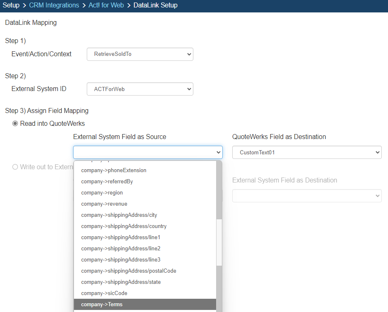Select the Write out to External radio button
The height and width of the screenshot is (312, 388).
tap(15, 167)
